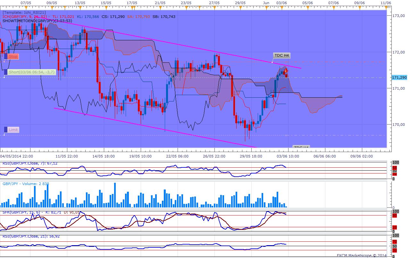Click the TDC H4 label on upper trendline
The width and height of the screenshot is (410, 258).
click(x=282, y=55)
